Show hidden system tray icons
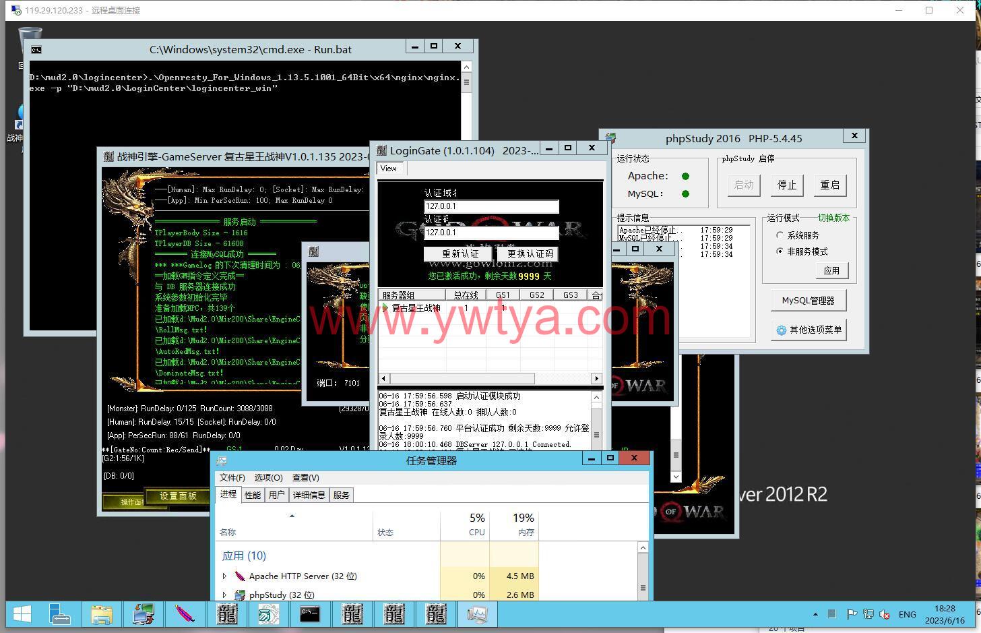 pos(815,614)
